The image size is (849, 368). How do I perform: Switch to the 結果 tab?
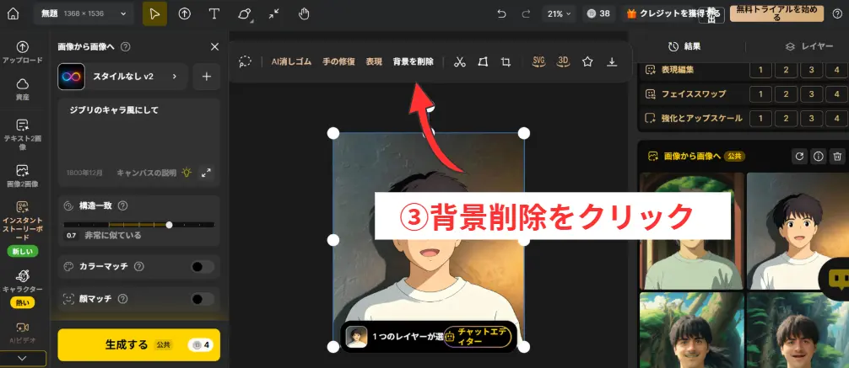coord(684,46)
